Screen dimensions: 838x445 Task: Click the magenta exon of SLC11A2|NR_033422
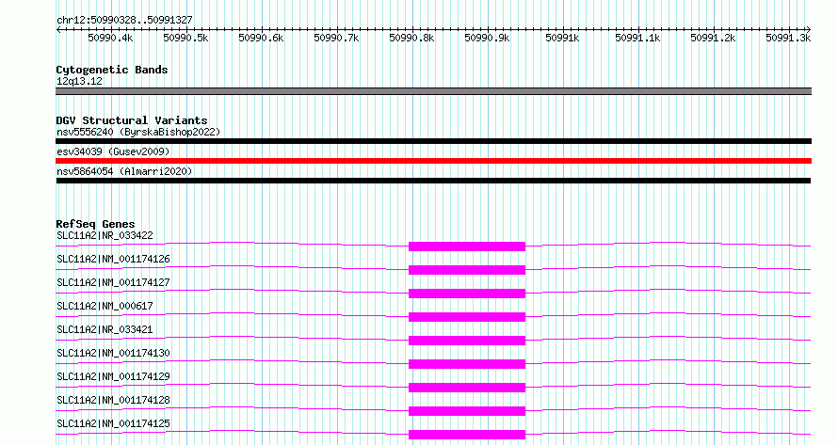[467, 246]
